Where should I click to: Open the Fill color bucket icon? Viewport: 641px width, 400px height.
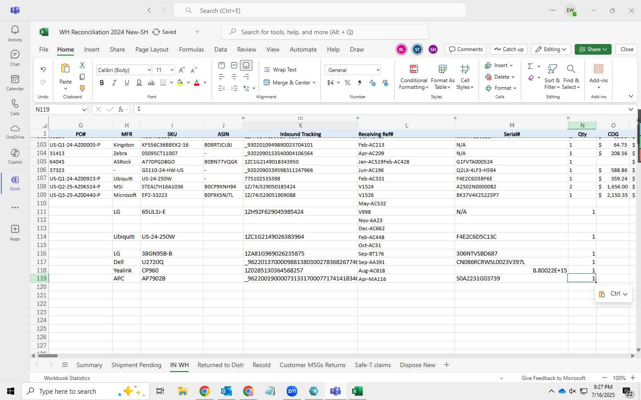point(180,83)
